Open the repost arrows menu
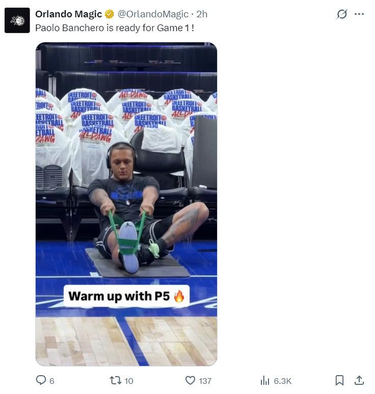 pos(115,380)
